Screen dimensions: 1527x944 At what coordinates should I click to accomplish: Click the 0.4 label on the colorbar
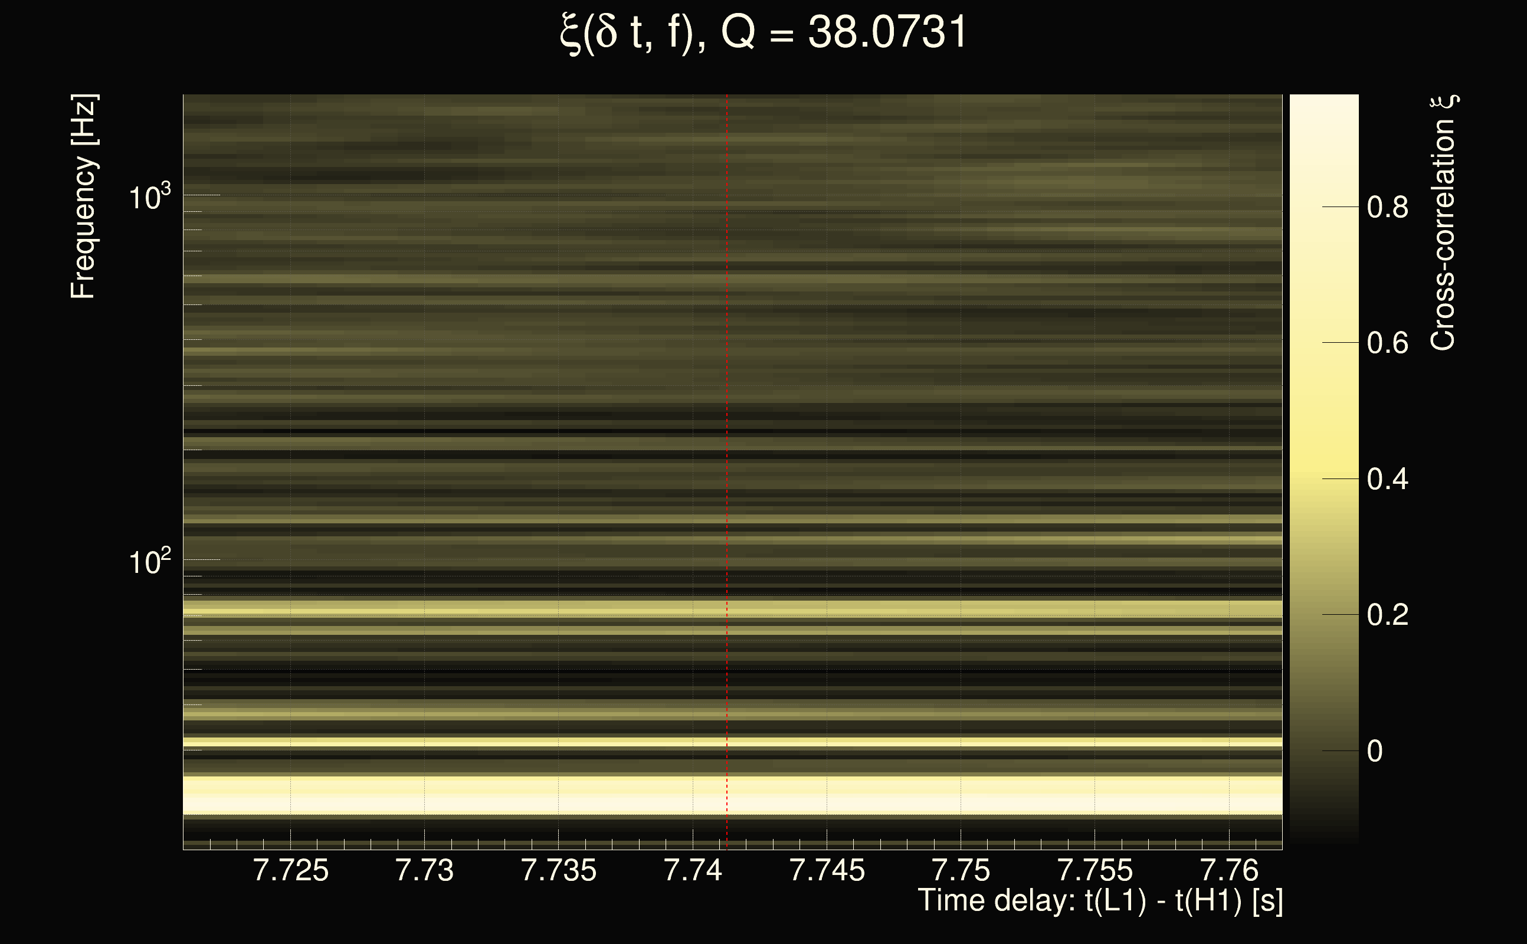[x=1387, y=480]
